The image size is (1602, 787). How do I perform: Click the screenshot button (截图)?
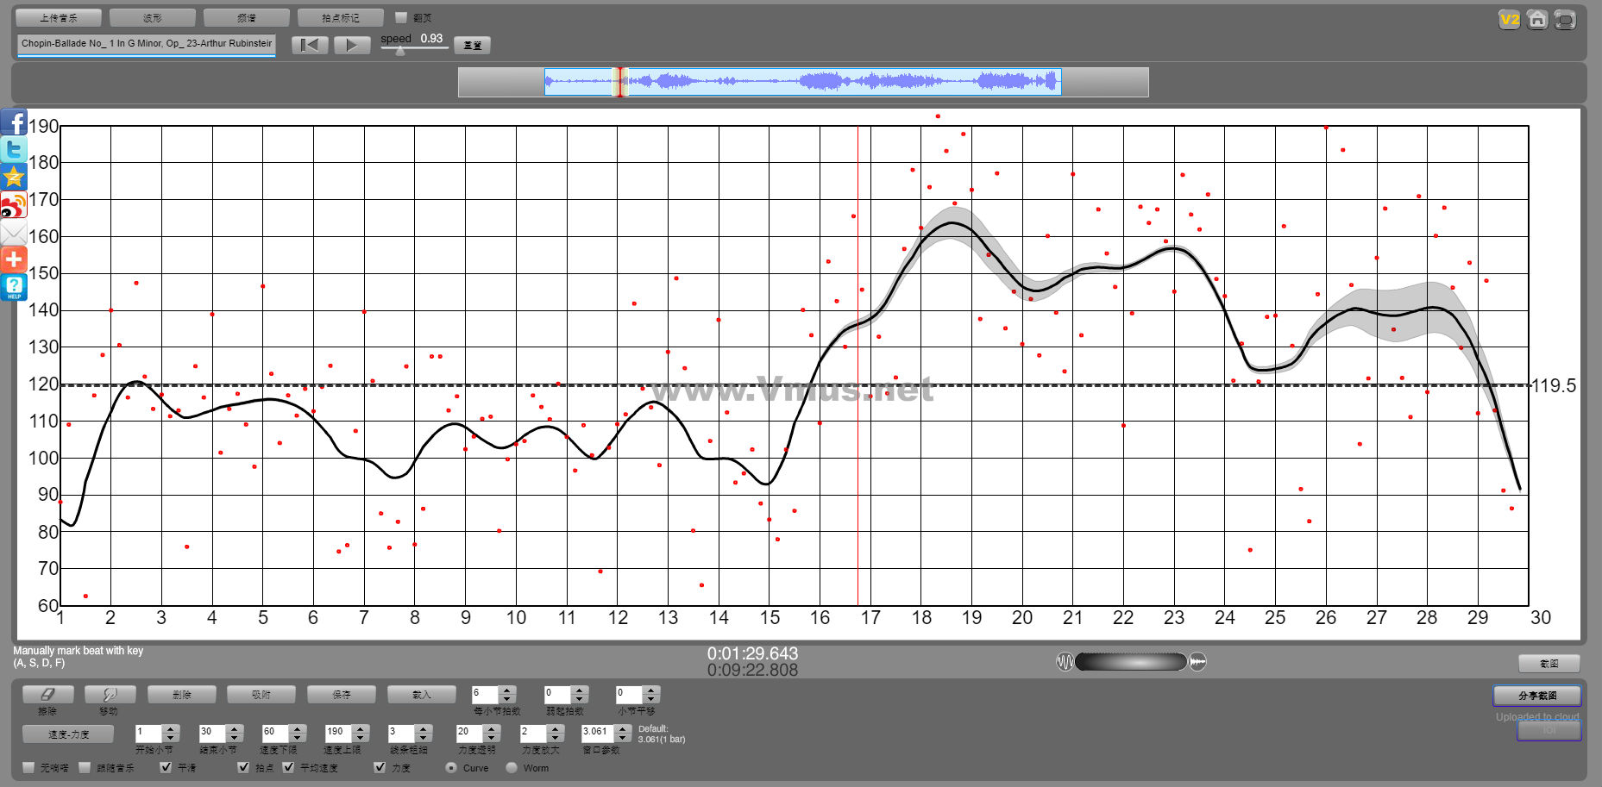click(1549, 663)
